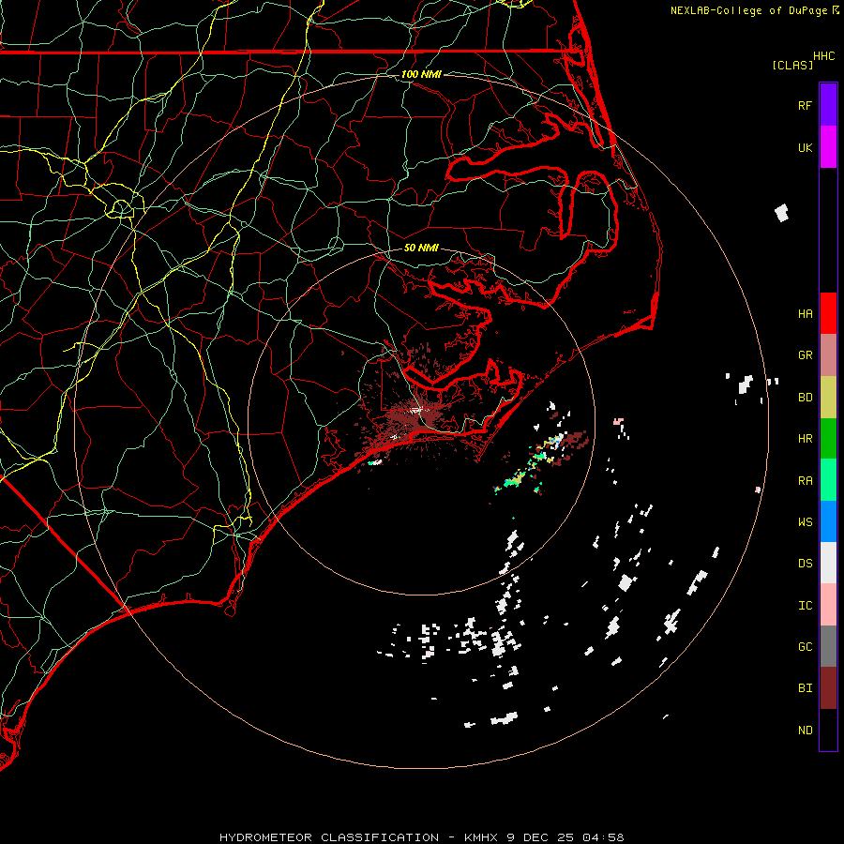
Task: Pick the mint green RA legend swatch
Action: pyautogui.click(x=828, y=480)
